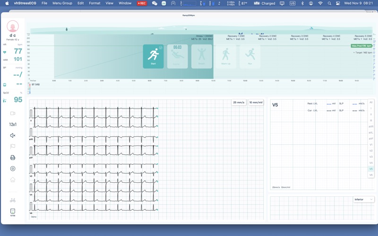
Task: Open the Wi-Fi status menu
Action: (320, 3)
